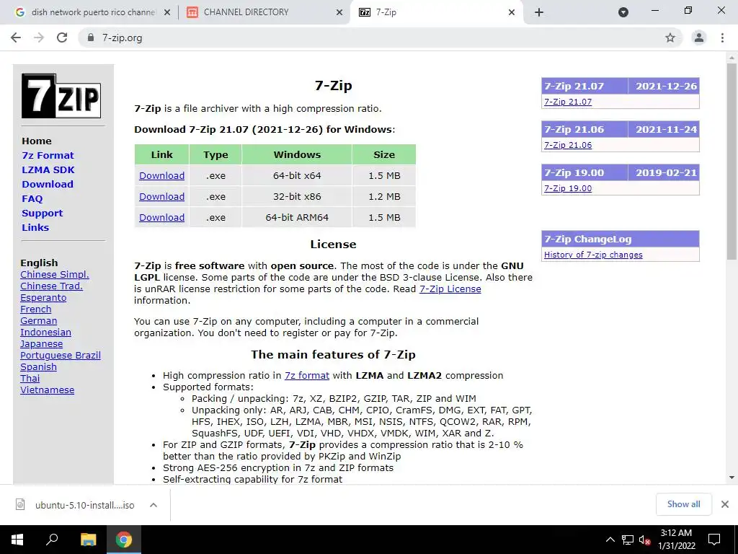The image size is (738, 554).
Task: Click the page vertical scrollbar thumb
Action: pos(731,161)
